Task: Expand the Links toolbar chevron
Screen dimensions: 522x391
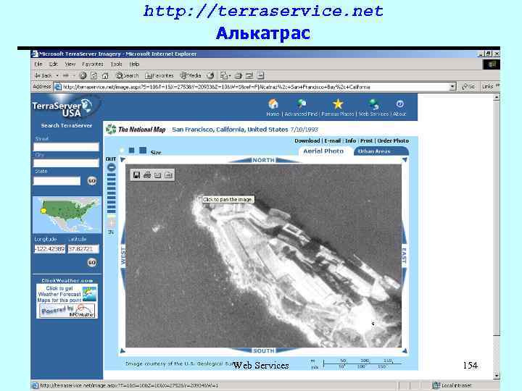Action: pyautogui.click(x=498, y=86)
